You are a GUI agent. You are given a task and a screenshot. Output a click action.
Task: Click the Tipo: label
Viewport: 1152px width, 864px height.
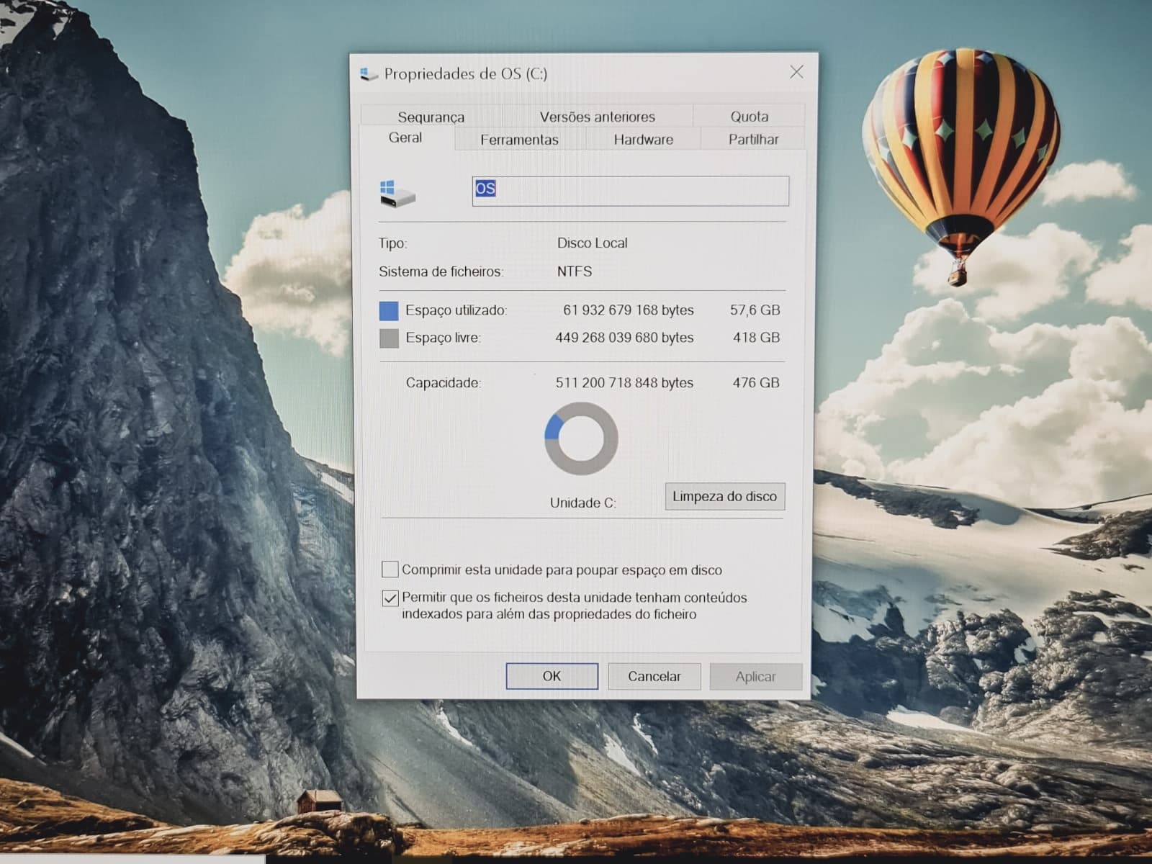(393, 243)
